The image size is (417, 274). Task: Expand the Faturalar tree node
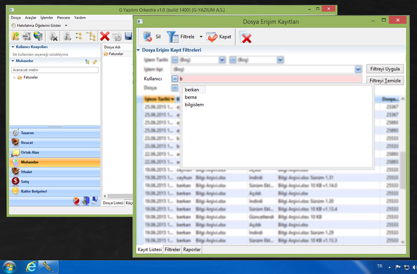point(15,78)
